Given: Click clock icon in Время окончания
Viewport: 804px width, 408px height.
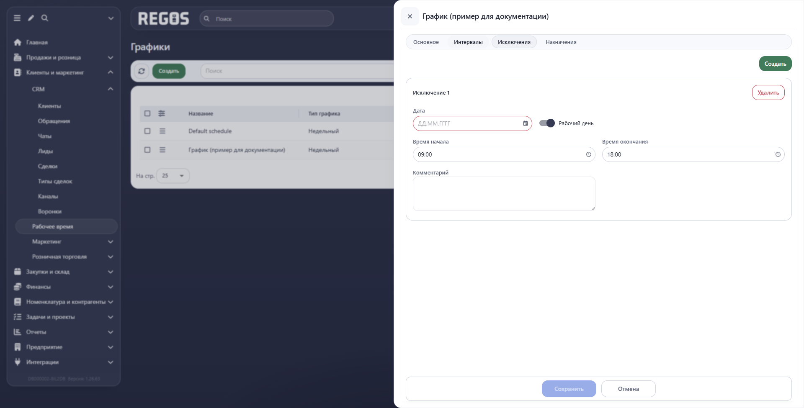Looking at the screenshot, I should (778, 154).
